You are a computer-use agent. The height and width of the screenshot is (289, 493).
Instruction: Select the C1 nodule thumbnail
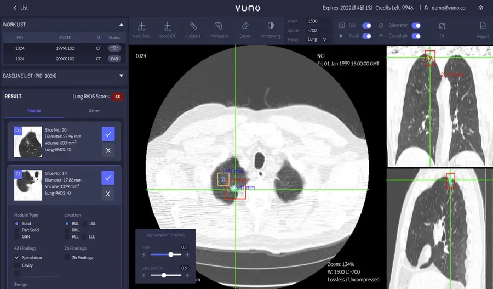(28, 185)
